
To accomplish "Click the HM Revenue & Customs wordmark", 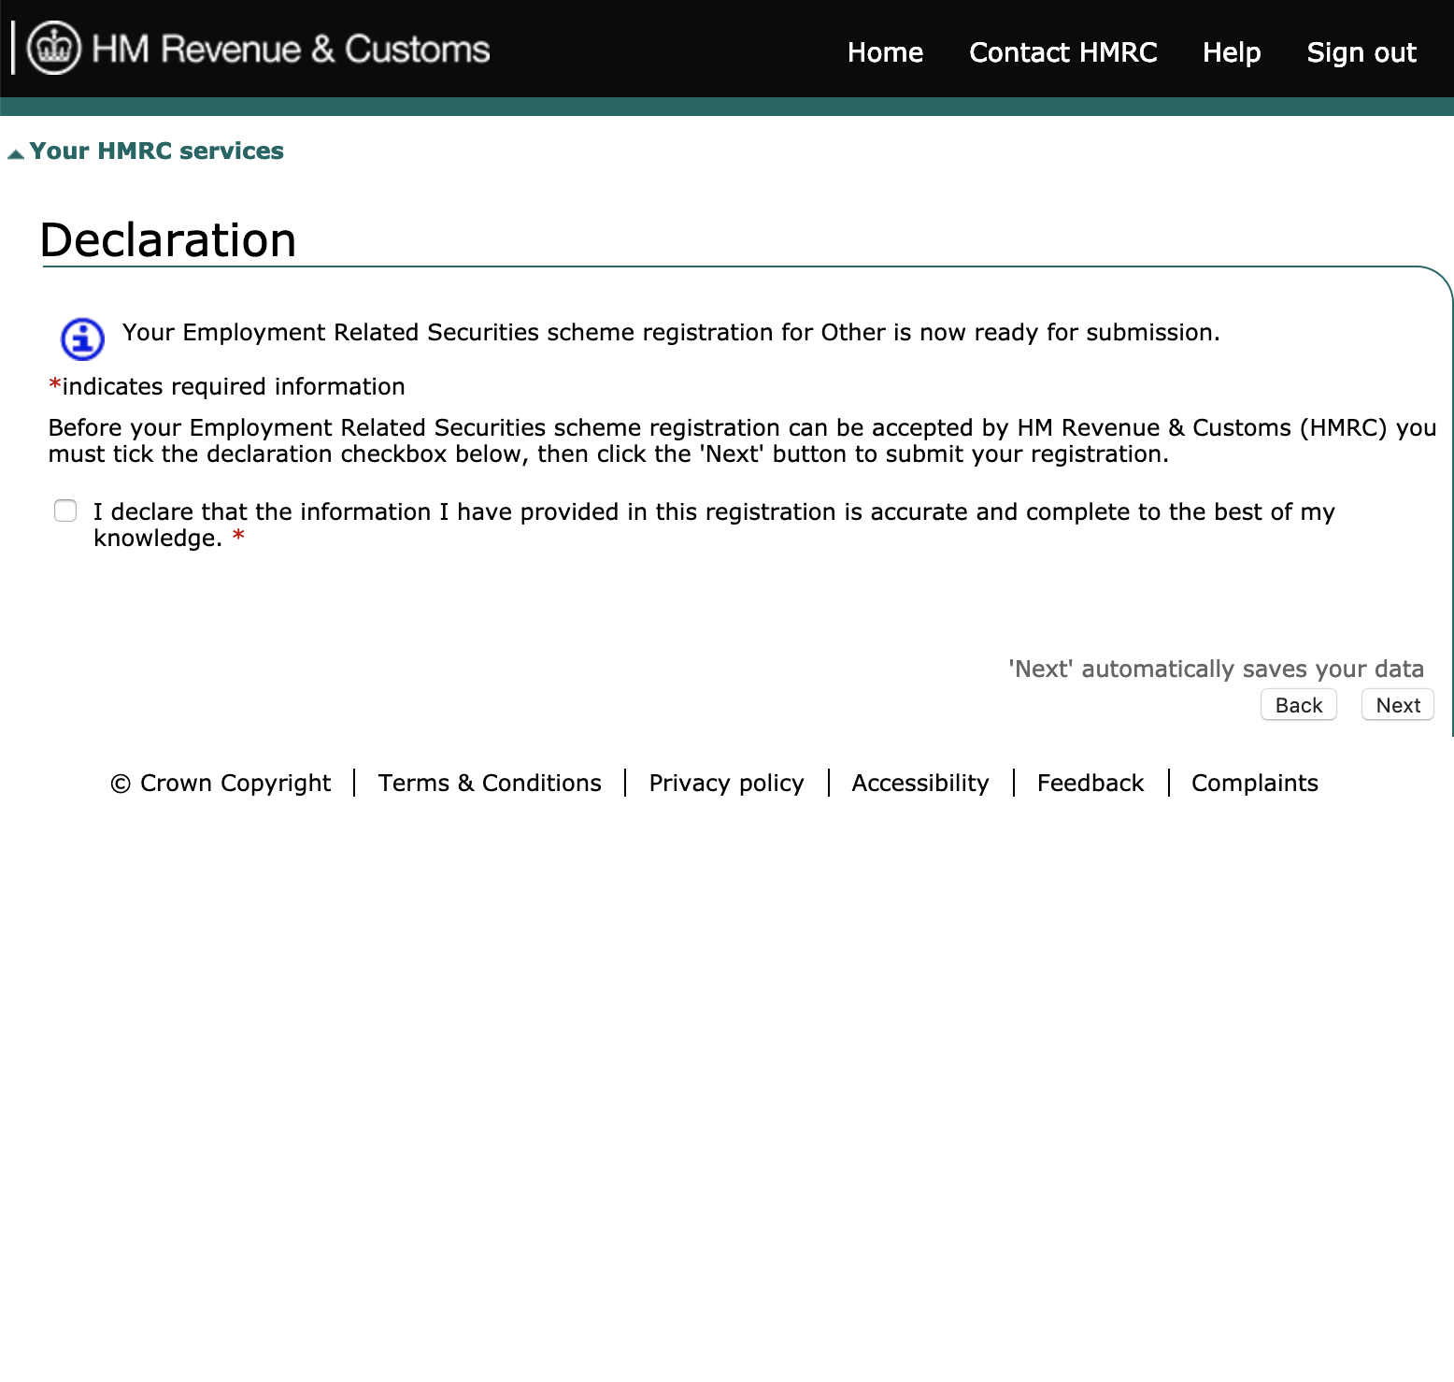I will pyautogui.click(x=291, y=49).
